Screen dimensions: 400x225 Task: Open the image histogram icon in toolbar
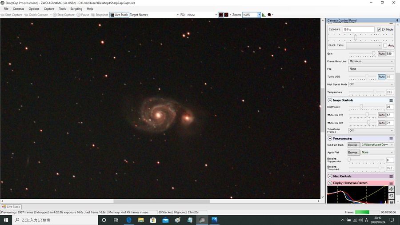[x=264, y=15]
